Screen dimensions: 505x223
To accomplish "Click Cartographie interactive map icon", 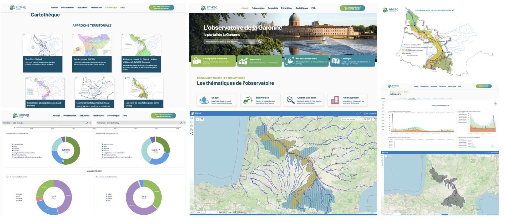I will coord(197,61).
